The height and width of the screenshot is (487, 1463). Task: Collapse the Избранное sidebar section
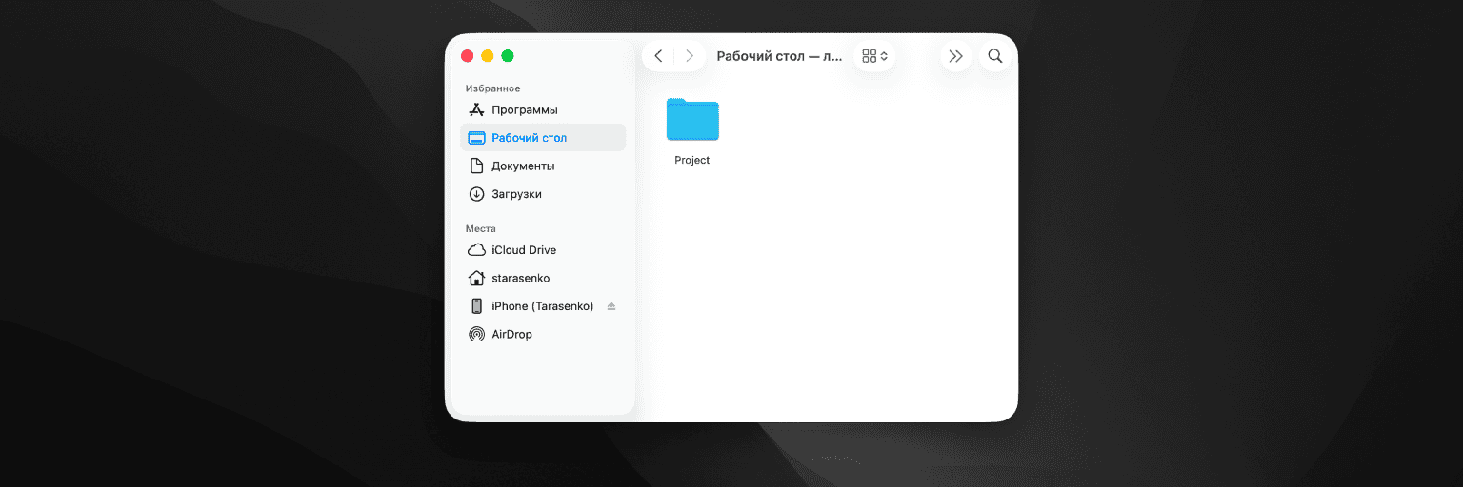(x=492, y=88)
